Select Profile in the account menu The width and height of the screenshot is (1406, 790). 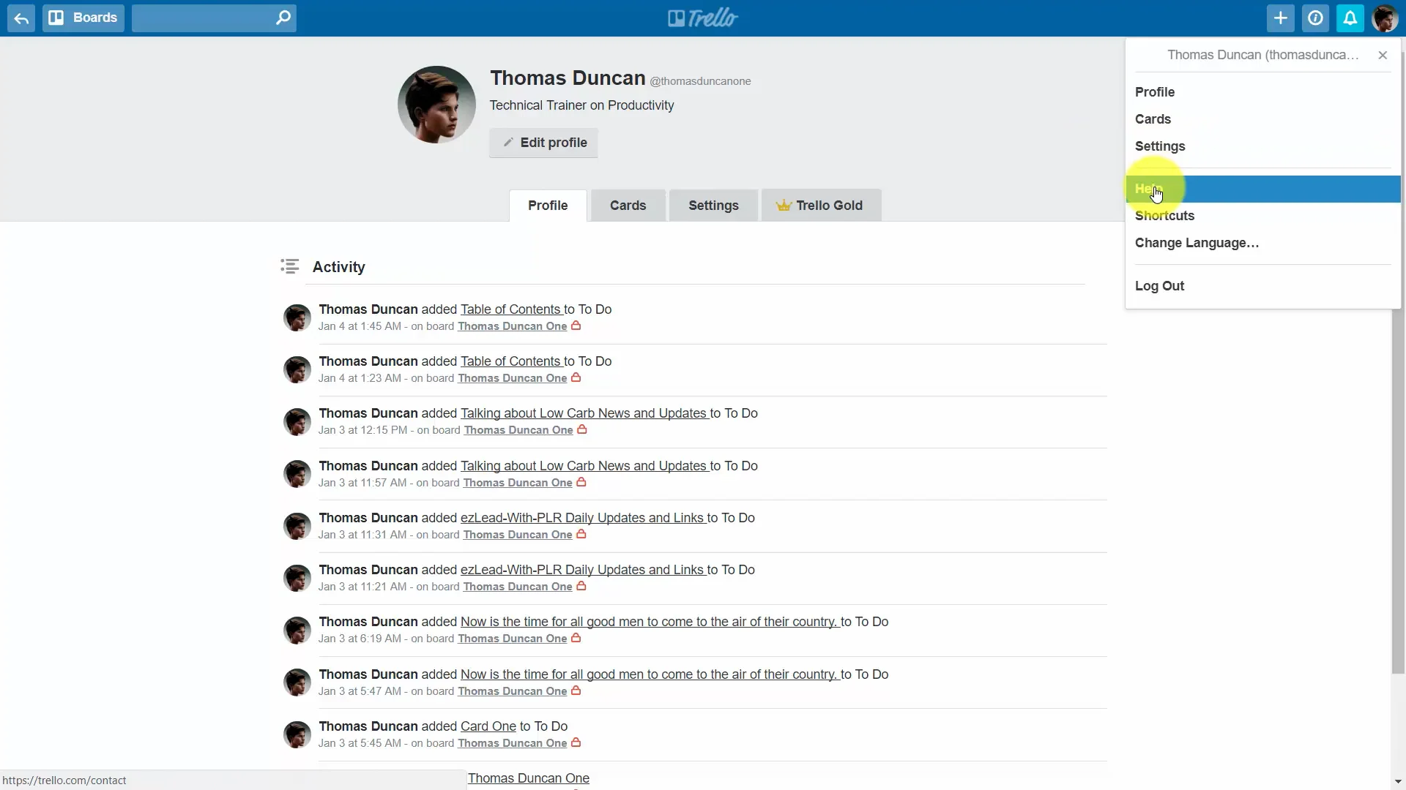(1262, 92)
